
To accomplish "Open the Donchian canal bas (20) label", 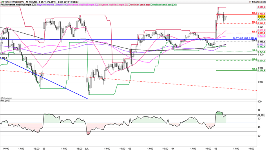I will pyautogui.click(x=163, y=5).
